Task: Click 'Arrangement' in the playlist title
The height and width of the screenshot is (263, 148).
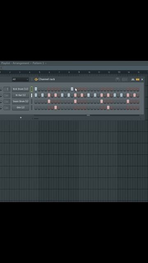Action: coord(21,63)
